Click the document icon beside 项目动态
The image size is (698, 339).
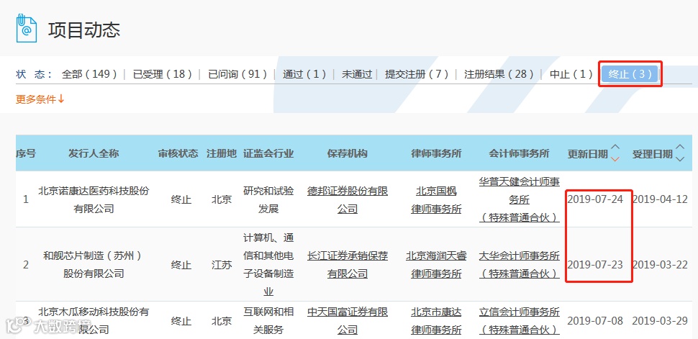pos(26,29)
